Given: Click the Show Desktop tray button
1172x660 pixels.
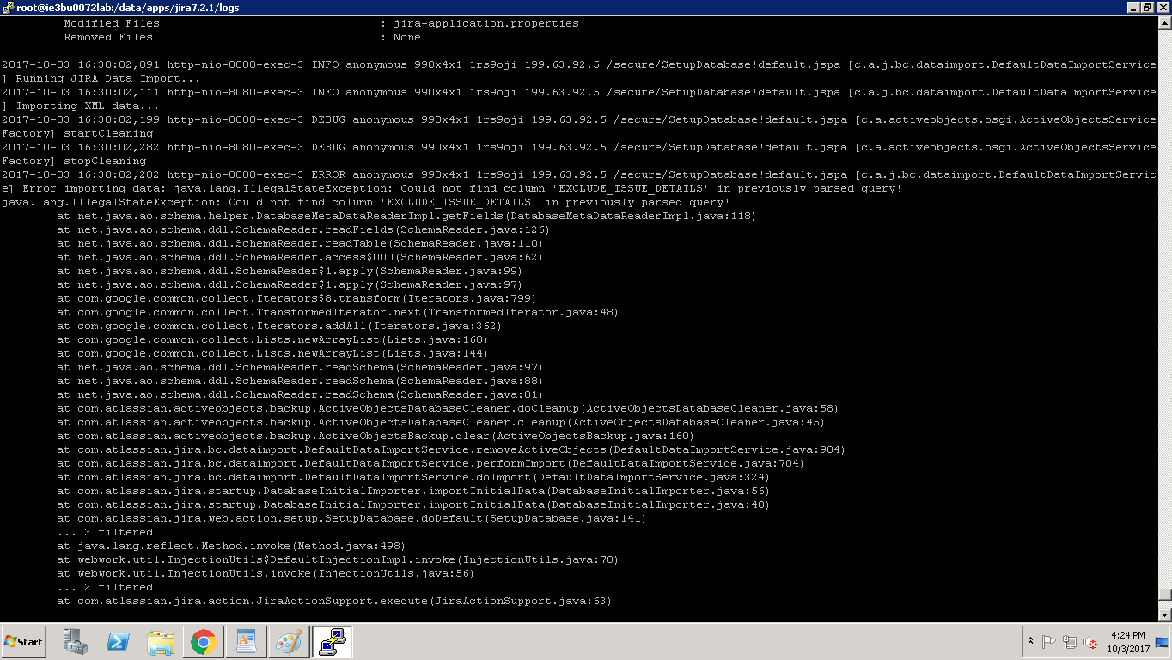Looking at the screenshot, I should 1163,641.
